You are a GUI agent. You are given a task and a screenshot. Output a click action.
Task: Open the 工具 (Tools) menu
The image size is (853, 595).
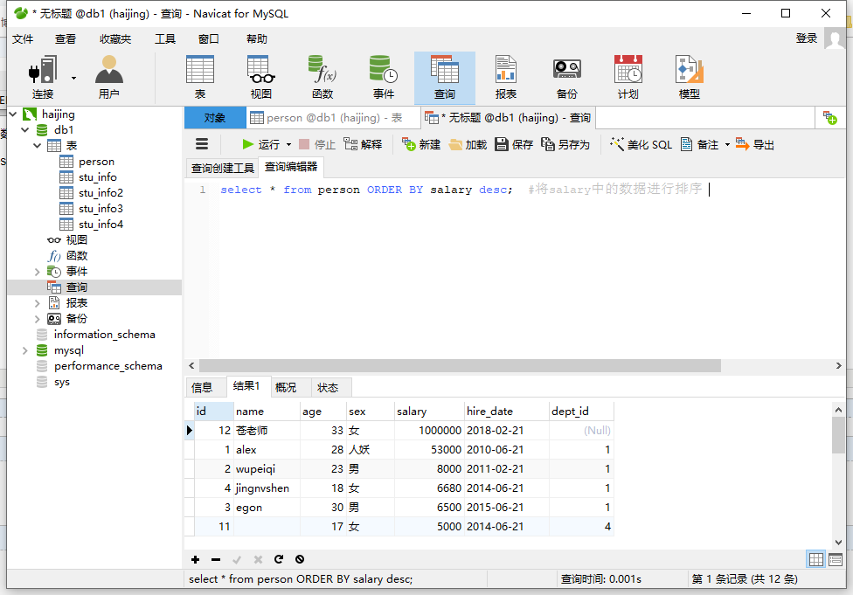[165, 38]
